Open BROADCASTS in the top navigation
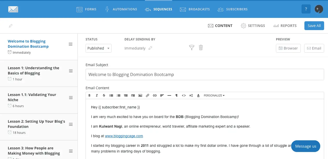The height and width of the screenshot is (159, 328). [x=195, y=9]
